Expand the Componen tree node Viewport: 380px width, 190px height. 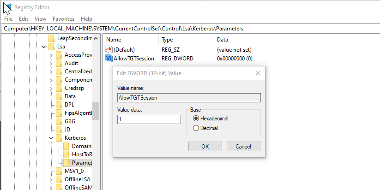(x=51, y=80)
